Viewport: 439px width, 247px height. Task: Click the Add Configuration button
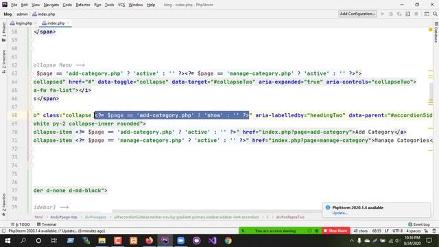pyautogui.click(x=357, y=14)
